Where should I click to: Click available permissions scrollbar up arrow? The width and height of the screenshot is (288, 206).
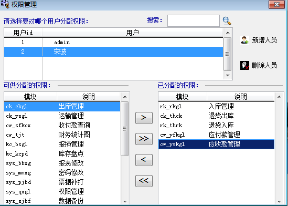tap(125, 97)
